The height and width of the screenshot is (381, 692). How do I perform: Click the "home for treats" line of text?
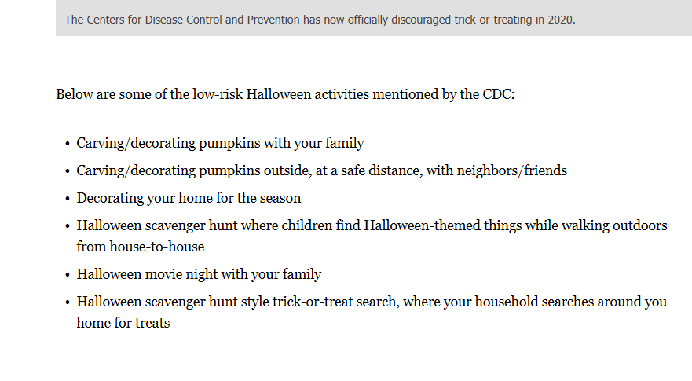(x=123, y=323)
